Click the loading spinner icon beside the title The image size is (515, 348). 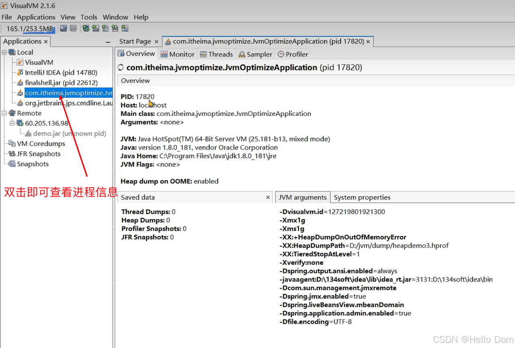point(121,68)
